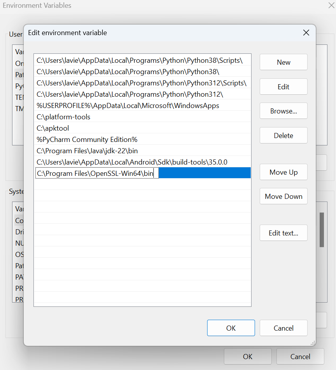Viewport: 336px width, 370px height.
Task: Select the Python\Python312\ path entry
Action: [x=142, y=94]
